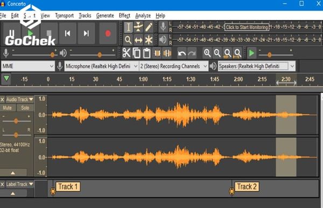Select the Selection (I-beam) tool
Viewport: 323px width, 208px height.
point(128,27)
